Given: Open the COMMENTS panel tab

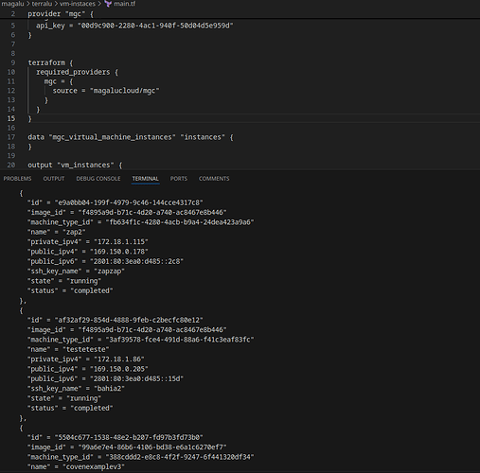Looking at the screenshot, I should point(214,179).
